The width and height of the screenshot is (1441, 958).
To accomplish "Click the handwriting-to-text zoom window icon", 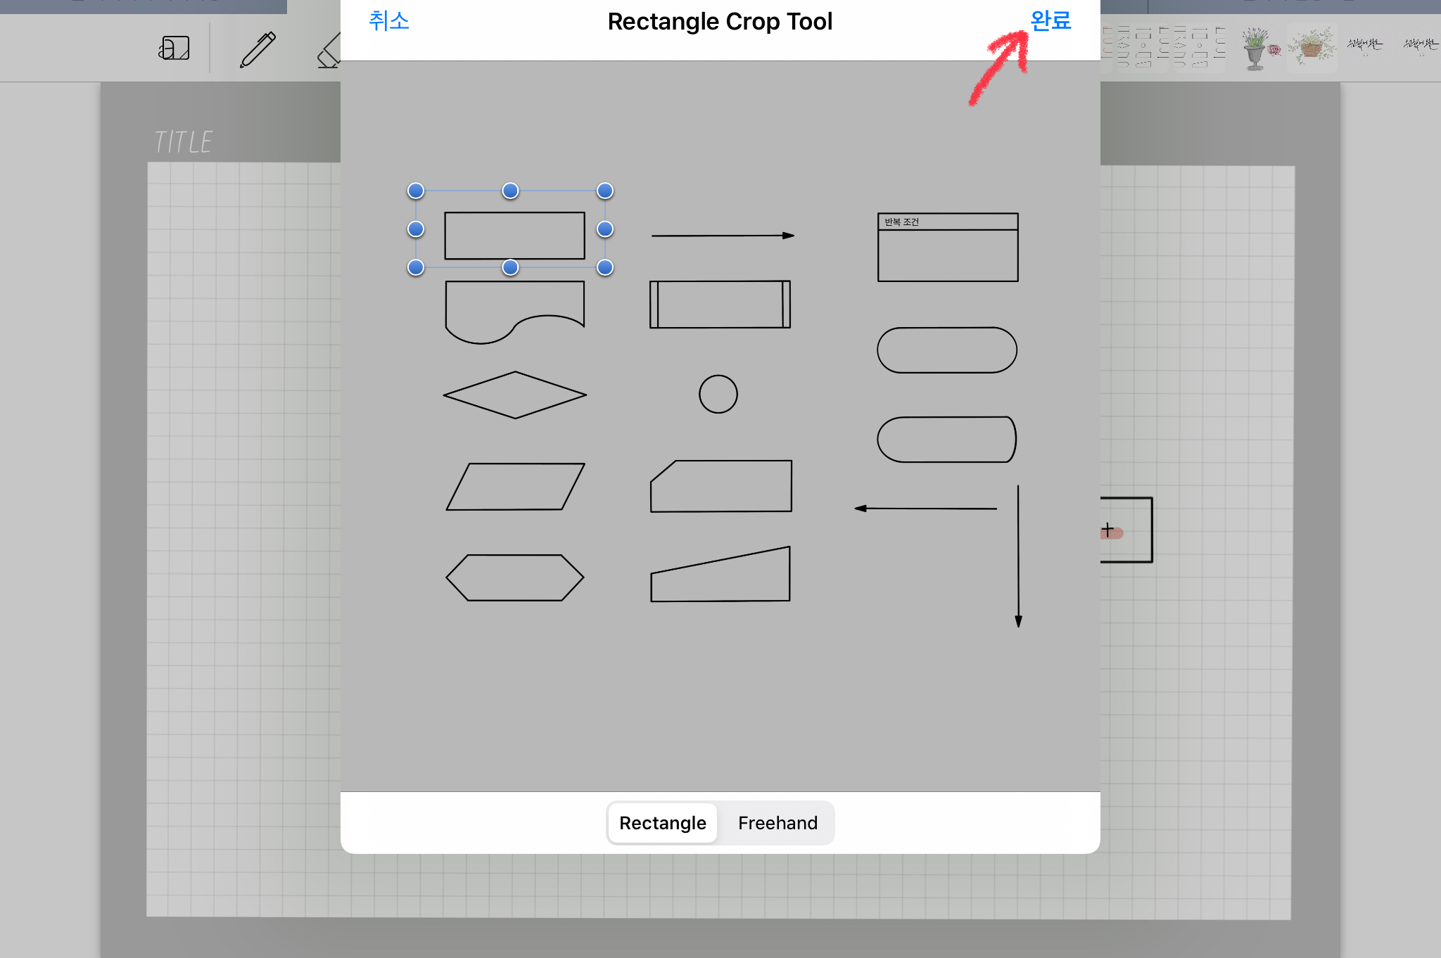I will coord(174,48).
